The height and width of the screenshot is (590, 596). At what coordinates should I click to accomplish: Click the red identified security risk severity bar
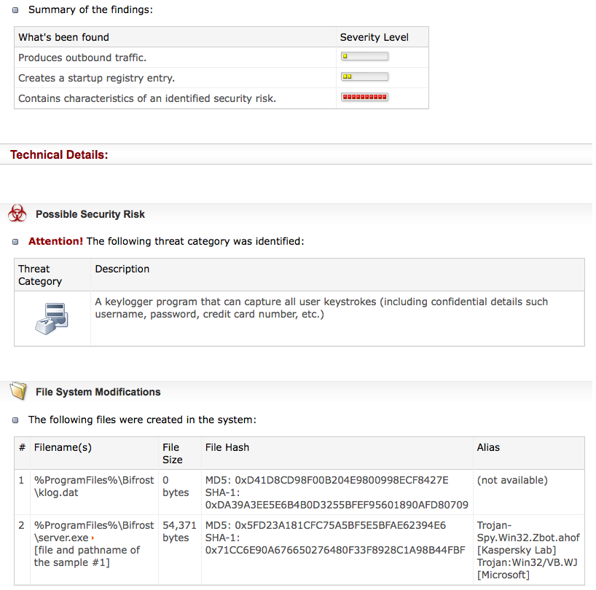[x=364, y=97]
